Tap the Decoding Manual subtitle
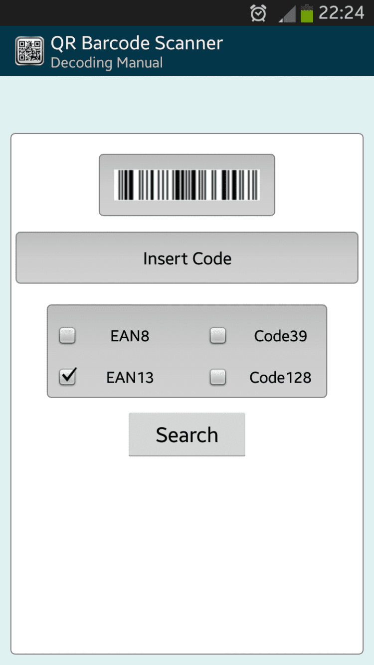Viewport: 374px width, 665px height. [107, 63]
